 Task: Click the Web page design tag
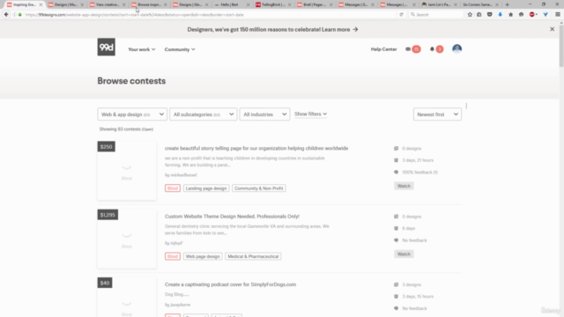click(x=203, y=256)
